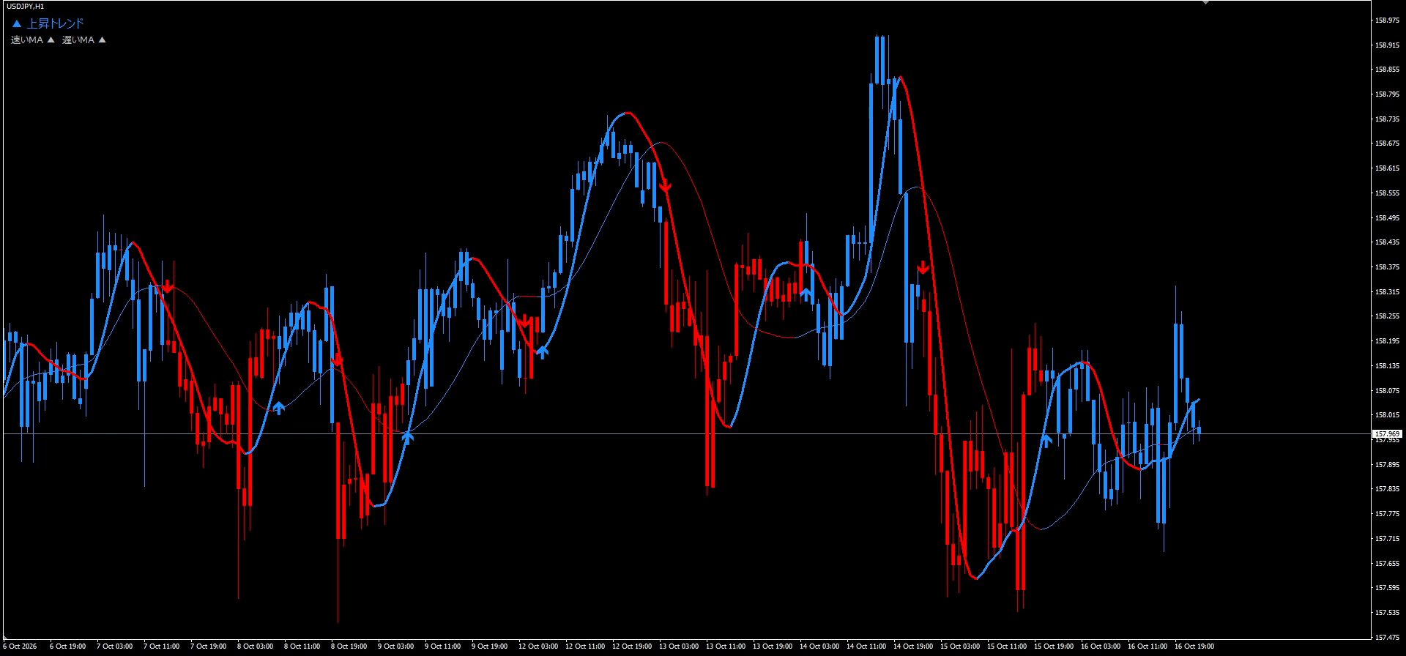This screenshot has height=656, width=1406.
Task: Click the 上昇トレンド trend status label
Action: click(x=56, y=23)
